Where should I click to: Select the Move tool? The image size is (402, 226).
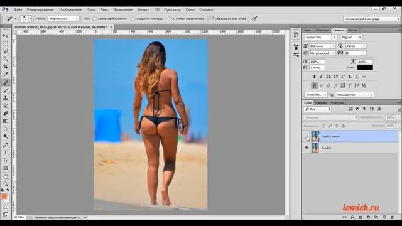click(x=6, y=36)
